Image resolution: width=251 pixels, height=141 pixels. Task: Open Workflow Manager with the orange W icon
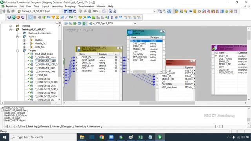coord(18,17)
